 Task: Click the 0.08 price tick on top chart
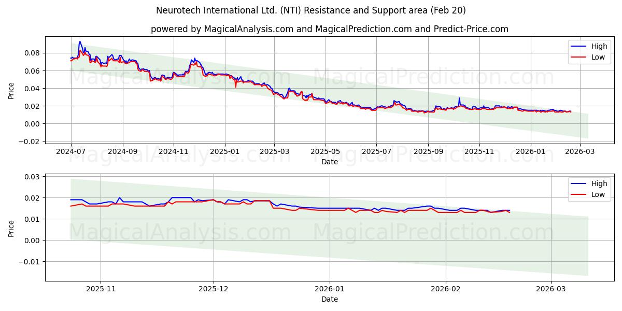point(33,53)
